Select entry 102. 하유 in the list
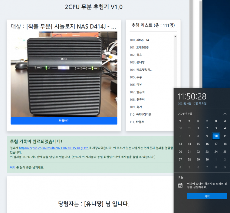 click(136, 55)
